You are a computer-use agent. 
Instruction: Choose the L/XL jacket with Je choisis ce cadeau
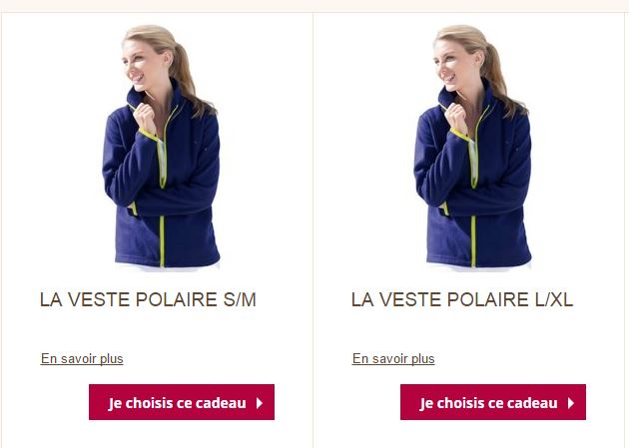(x=493, y=402)
